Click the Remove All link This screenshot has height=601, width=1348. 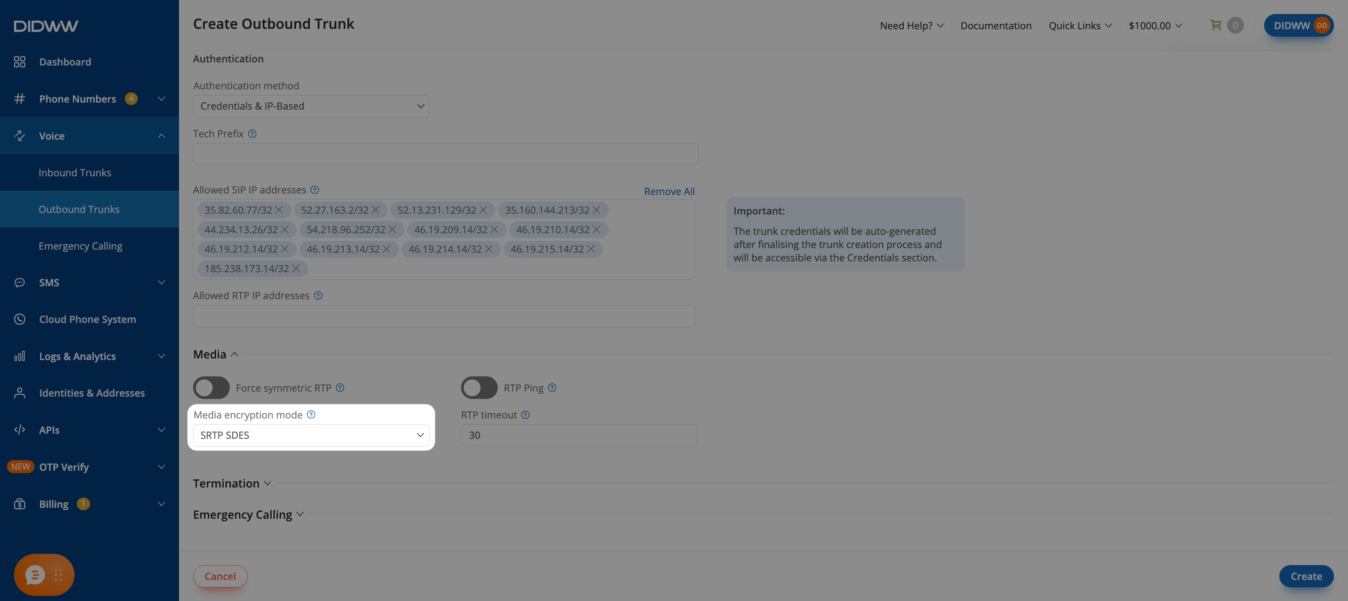tap(669, 192)
